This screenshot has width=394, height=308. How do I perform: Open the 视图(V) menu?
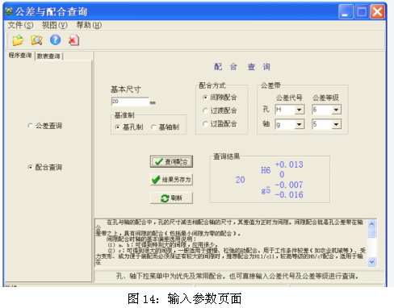click(x=54, y=25)
